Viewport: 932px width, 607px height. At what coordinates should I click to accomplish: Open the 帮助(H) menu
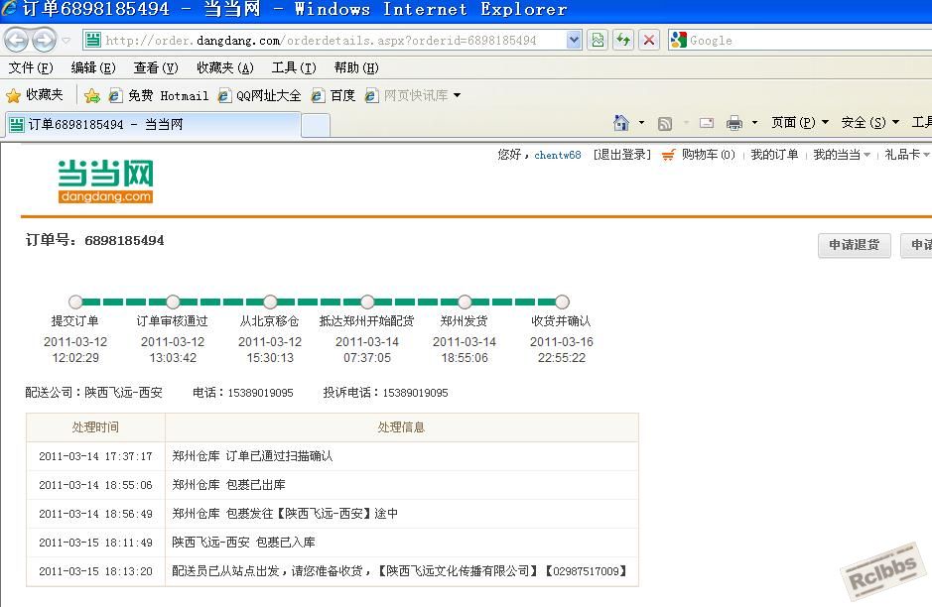pyautogui.click(x=356, y=67)
